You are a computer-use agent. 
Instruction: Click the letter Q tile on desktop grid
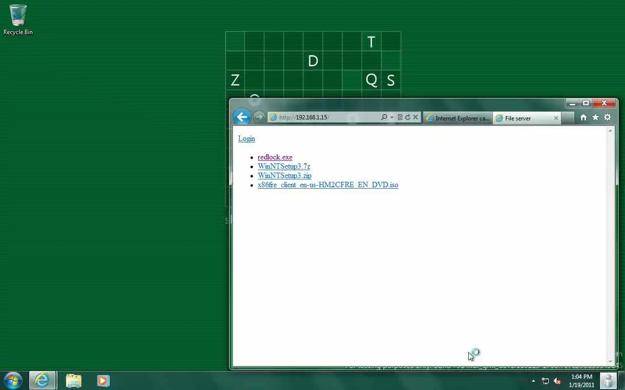coord(371,80)
